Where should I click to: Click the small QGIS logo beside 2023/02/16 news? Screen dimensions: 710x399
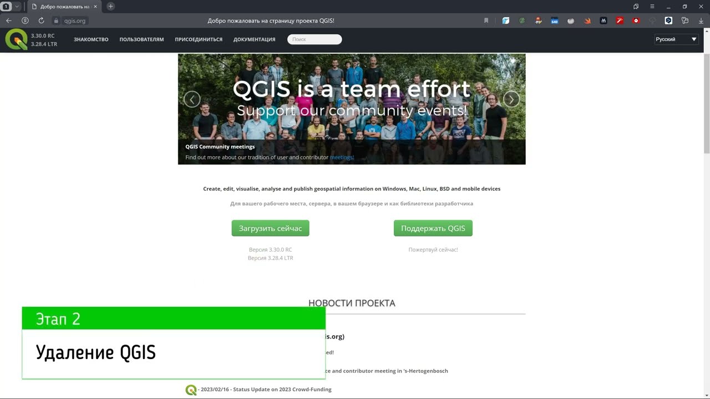191,390
